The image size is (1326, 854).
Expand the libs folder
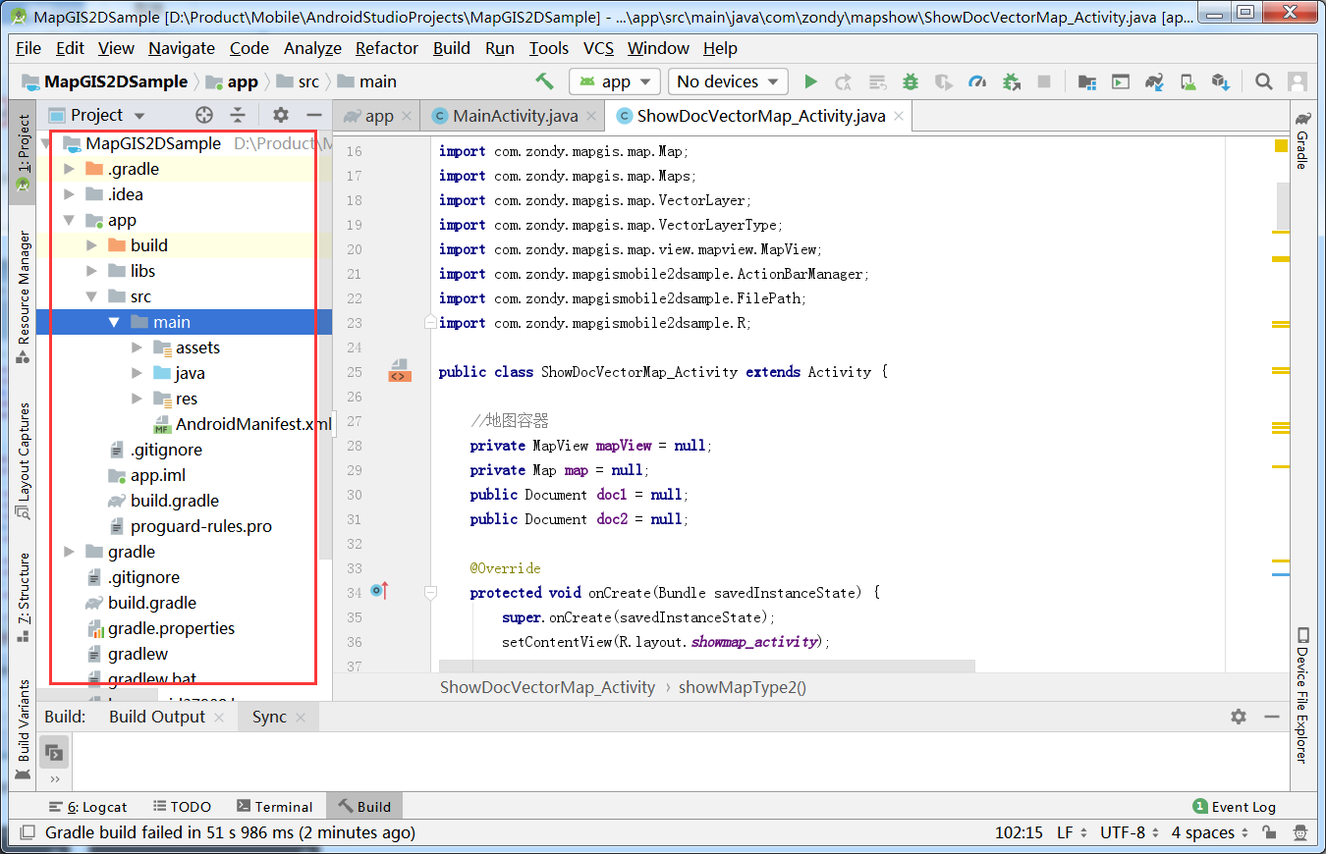(91, 271)
